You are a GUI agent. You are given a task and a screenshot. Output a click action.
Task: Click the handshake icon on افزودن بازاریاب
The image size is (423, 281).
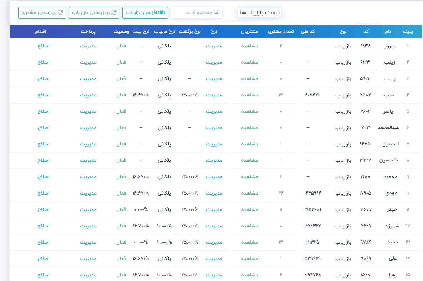161,12
